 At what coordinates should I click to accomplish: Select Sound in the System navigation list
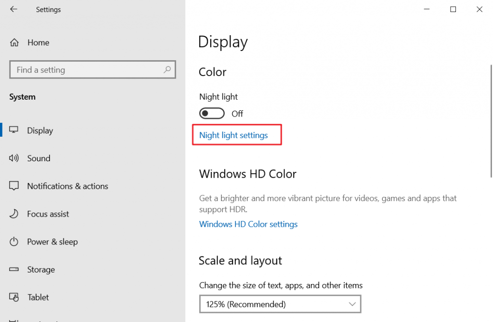coord(39,158)
